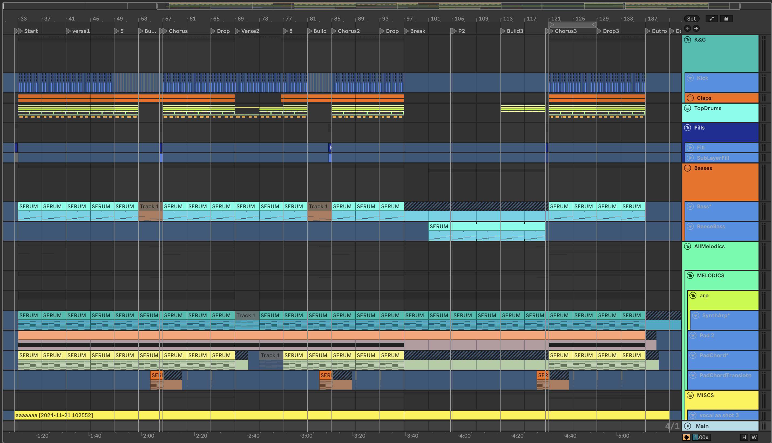Click the lock envelopes icon
Screen dimensions: 772x443
point(726,19)
